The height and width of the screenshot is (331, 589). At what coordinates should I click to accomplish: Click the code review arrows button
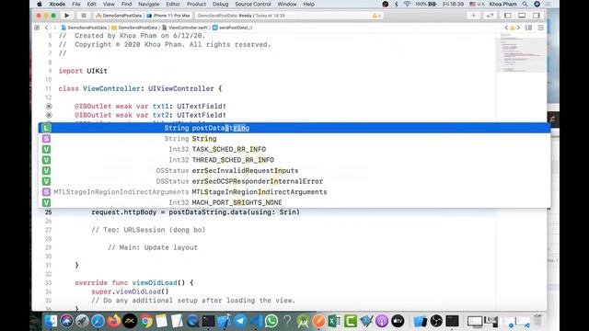(x=490, y=16)
